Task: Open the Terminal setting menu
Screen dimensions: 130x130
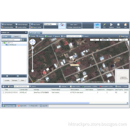Action: (x=8, y=27)
